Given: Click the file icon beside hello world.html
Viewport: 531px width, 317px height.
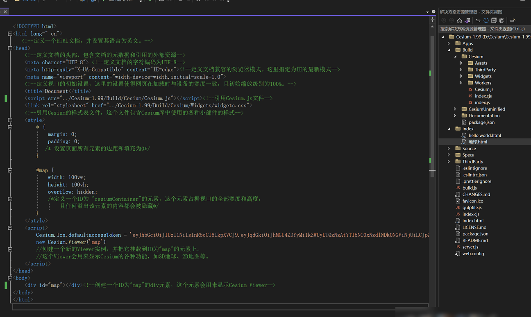Looking at the screenshot, I should pyautogui.click(x=464, y=135).
